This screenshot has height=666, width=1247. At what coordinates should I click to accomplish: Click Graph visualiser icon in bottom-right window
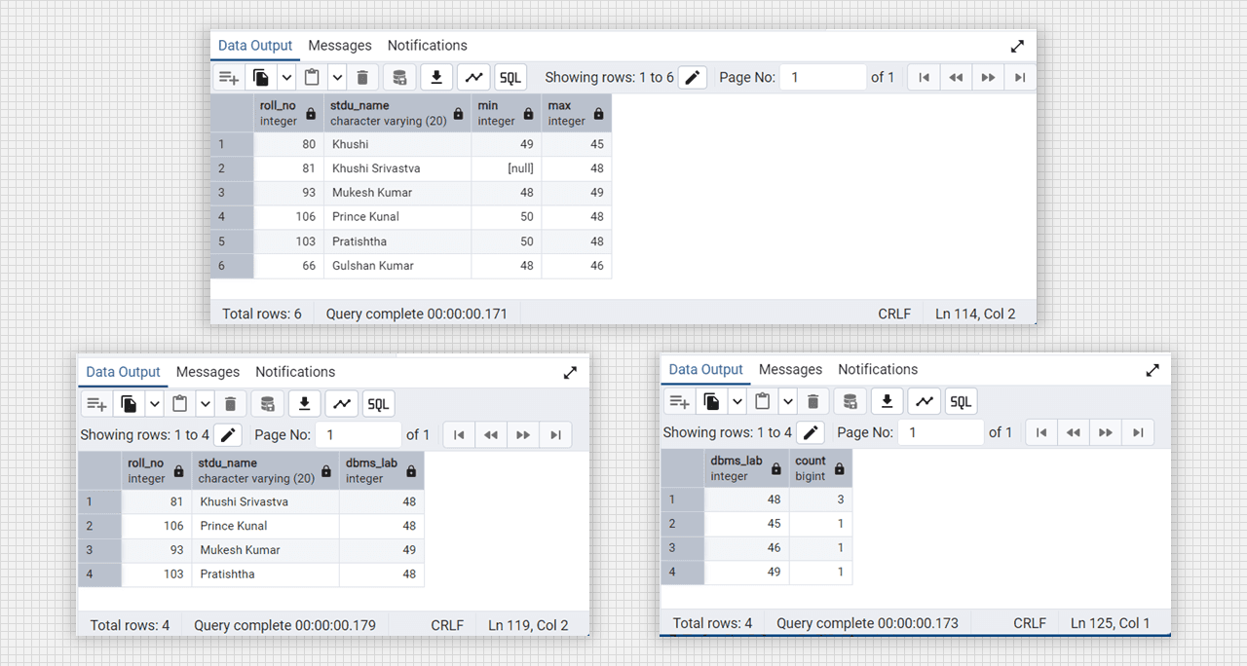point(924,401)
